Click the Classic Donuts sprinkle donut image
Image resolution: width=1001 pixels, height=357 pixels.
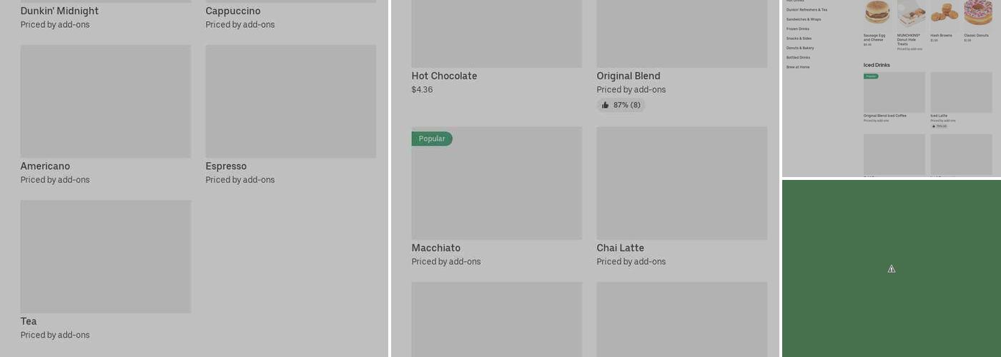coord(977,13)
